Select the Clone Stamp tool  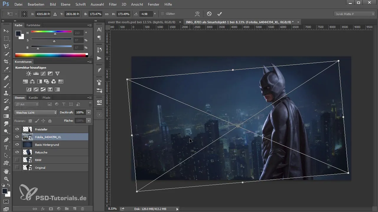pos(6,93)
